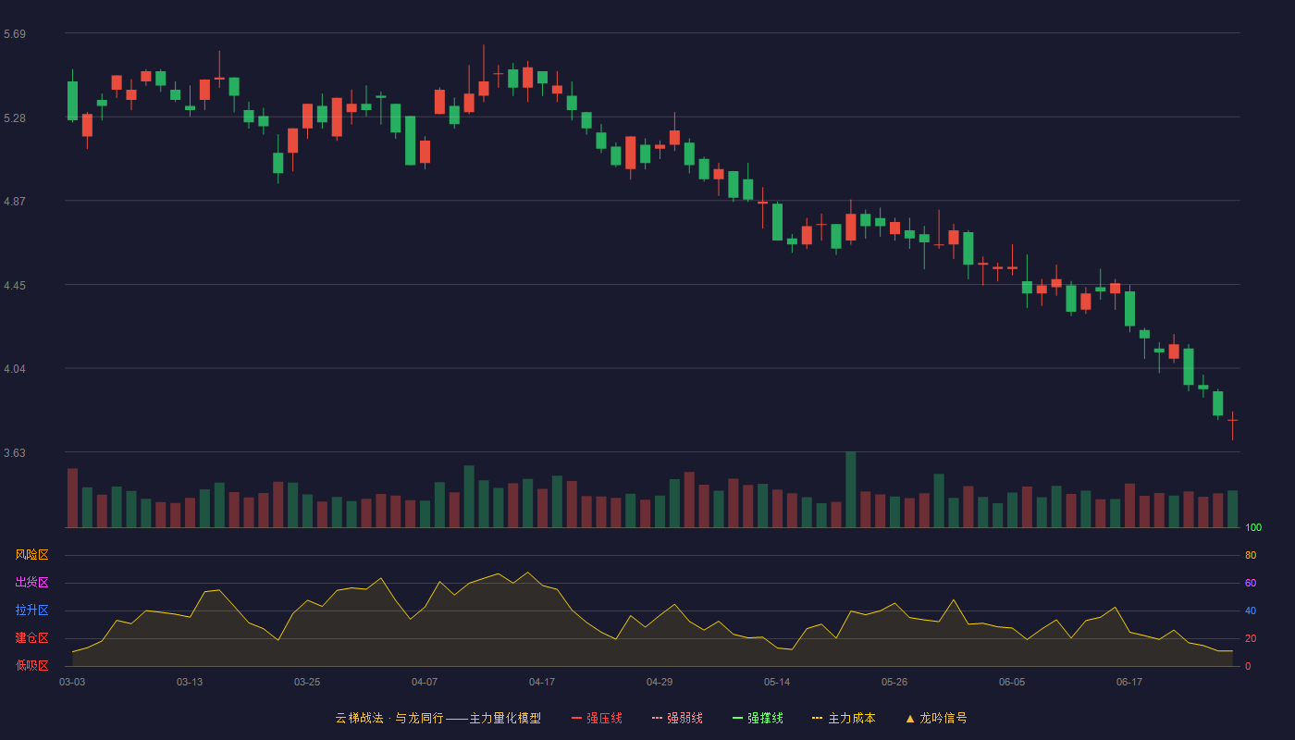The image size is (1295, 740).
Task: Click the 拉升区 zone label
Action: click(31, 610)
